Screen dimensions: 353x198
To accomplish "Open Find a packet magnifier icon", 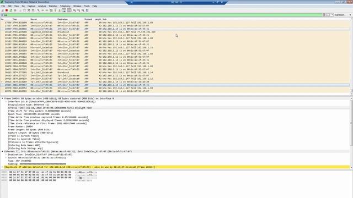I will click(38, 10).
